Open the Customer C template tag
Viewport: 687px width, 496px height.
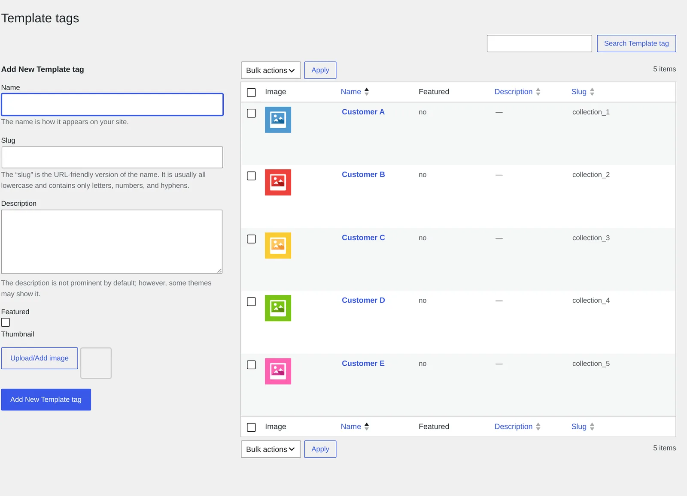point(363,237)
